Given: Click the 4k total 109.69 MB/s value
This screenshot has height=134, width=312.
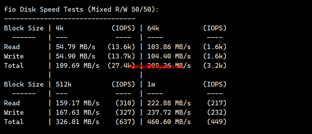Looking at the screenshot, I should click(x=77, y=66).
